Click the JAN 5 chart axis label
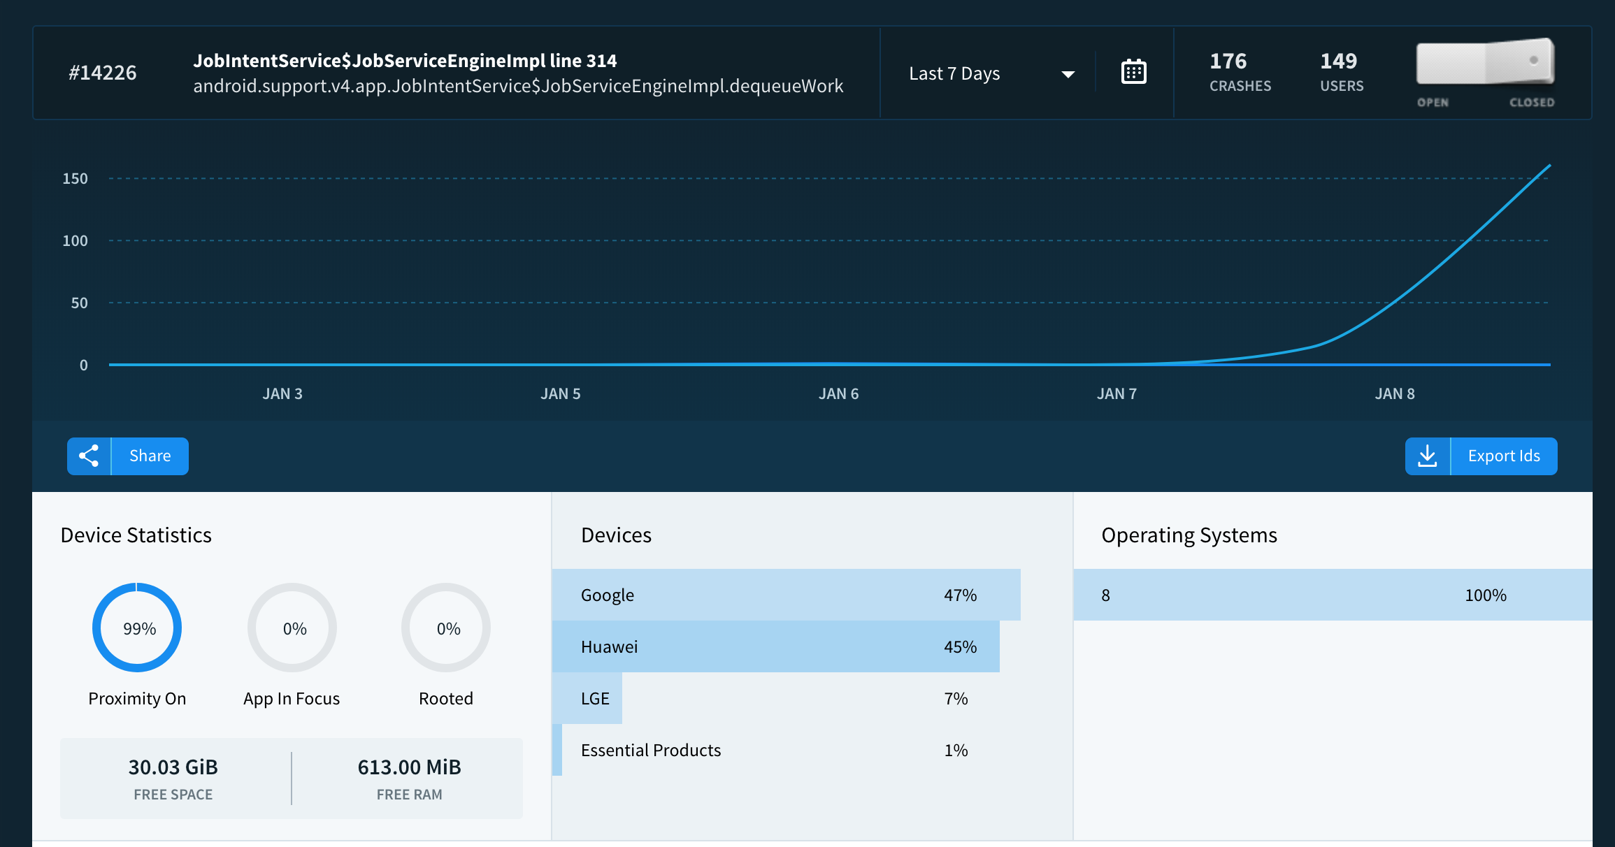 [560, 393]
